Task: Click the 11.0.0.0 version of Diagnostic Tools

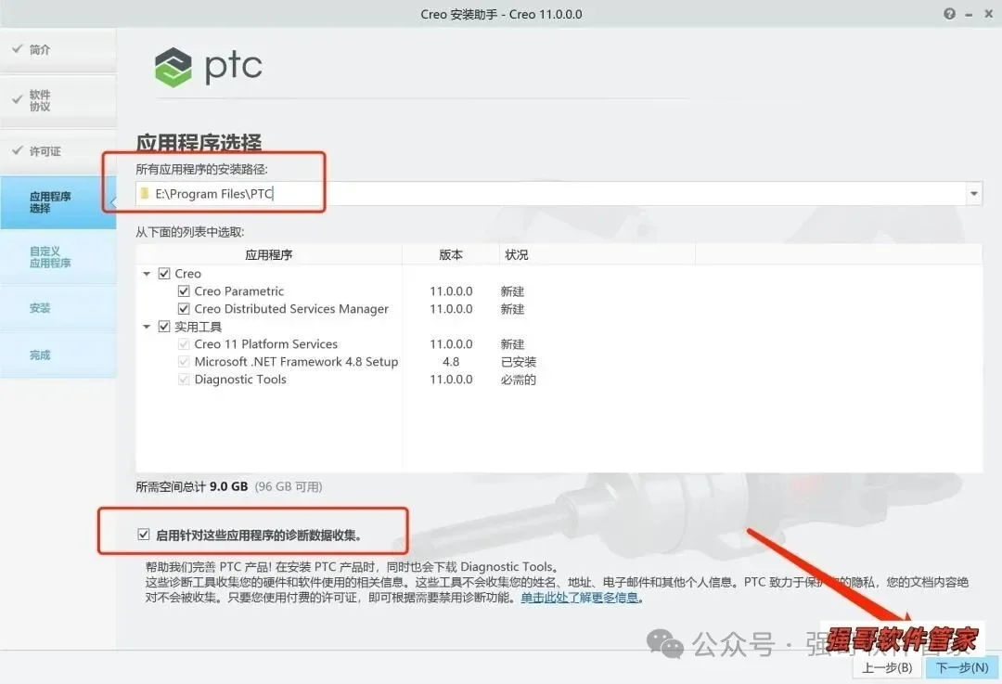Action: pyautogui.click(x=451, y=380)
